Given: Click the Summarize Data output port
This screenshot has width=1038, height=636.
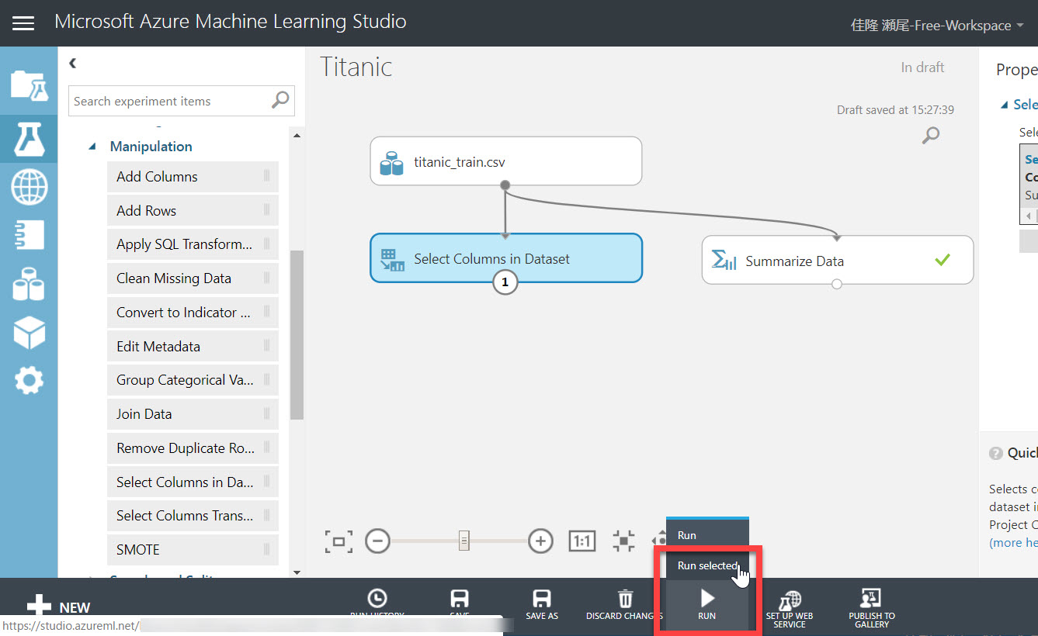Looking at the screenshot, I should 836,285.
